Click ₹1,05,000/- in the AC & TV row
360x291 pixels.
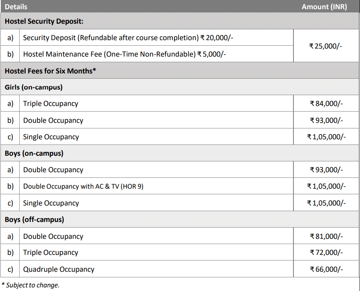pos(326,186)
